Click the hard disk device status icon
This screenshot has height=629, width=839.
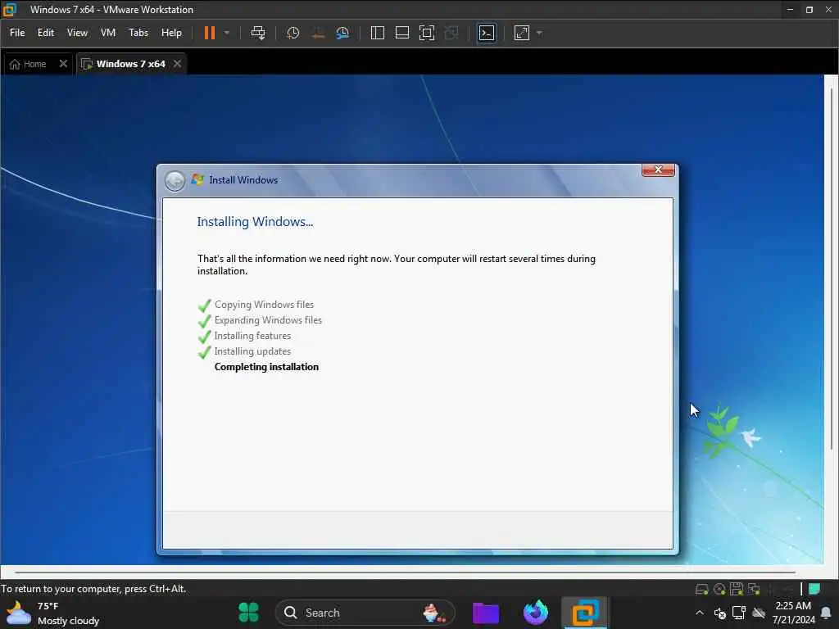[x=701, y=590]
